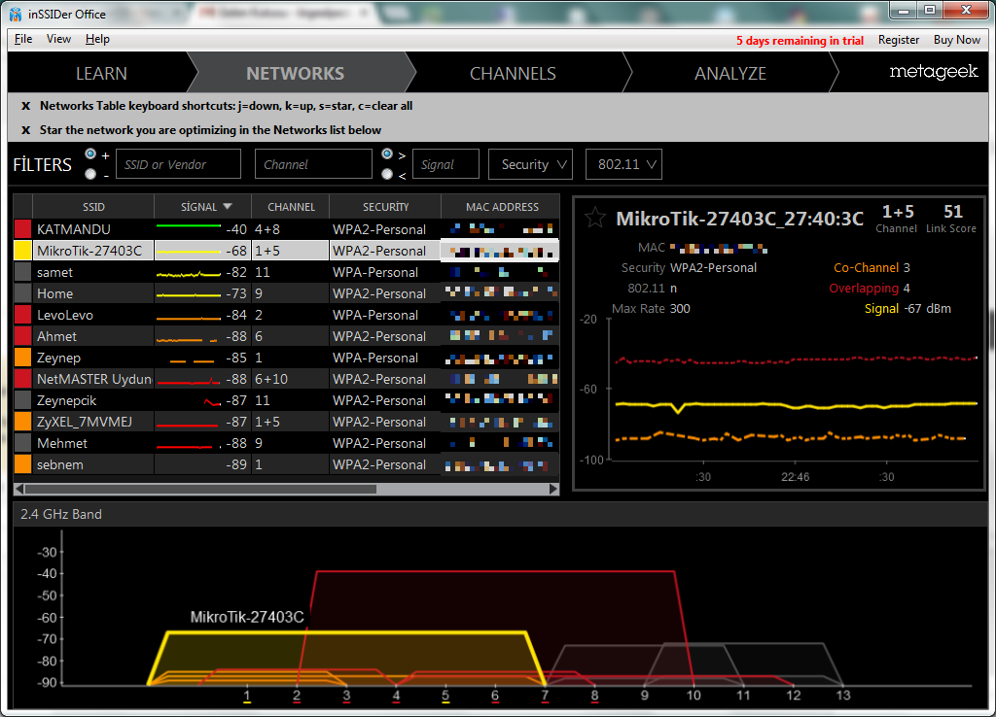
Task: Click the red swatch beside NetMASTER Uydun
Action: tap(23, 379)
